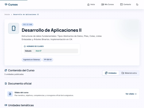Click the HORARIO DE CLASES label
This screenshot has height=108, width=144.
coord(35,46)
